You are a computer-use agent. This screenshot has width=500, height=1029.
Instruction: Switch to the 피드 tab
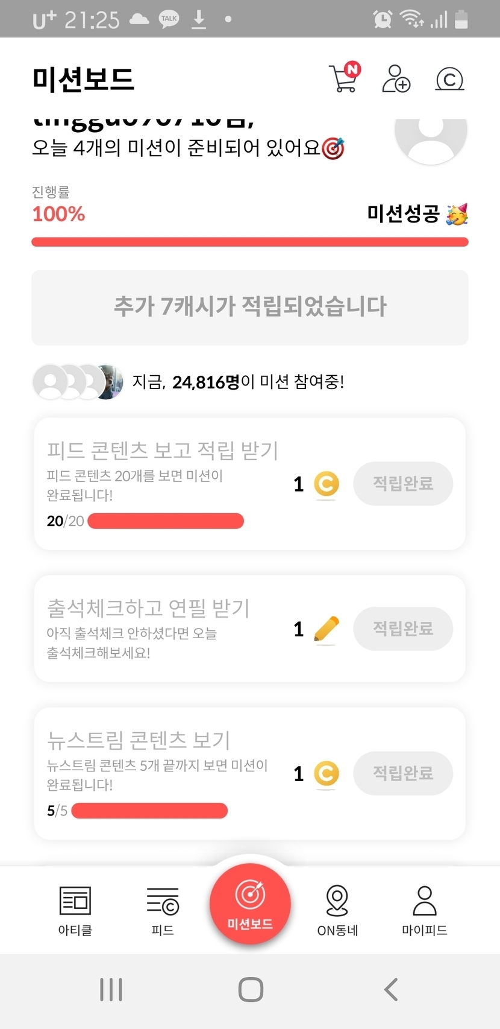pos(163,910)
